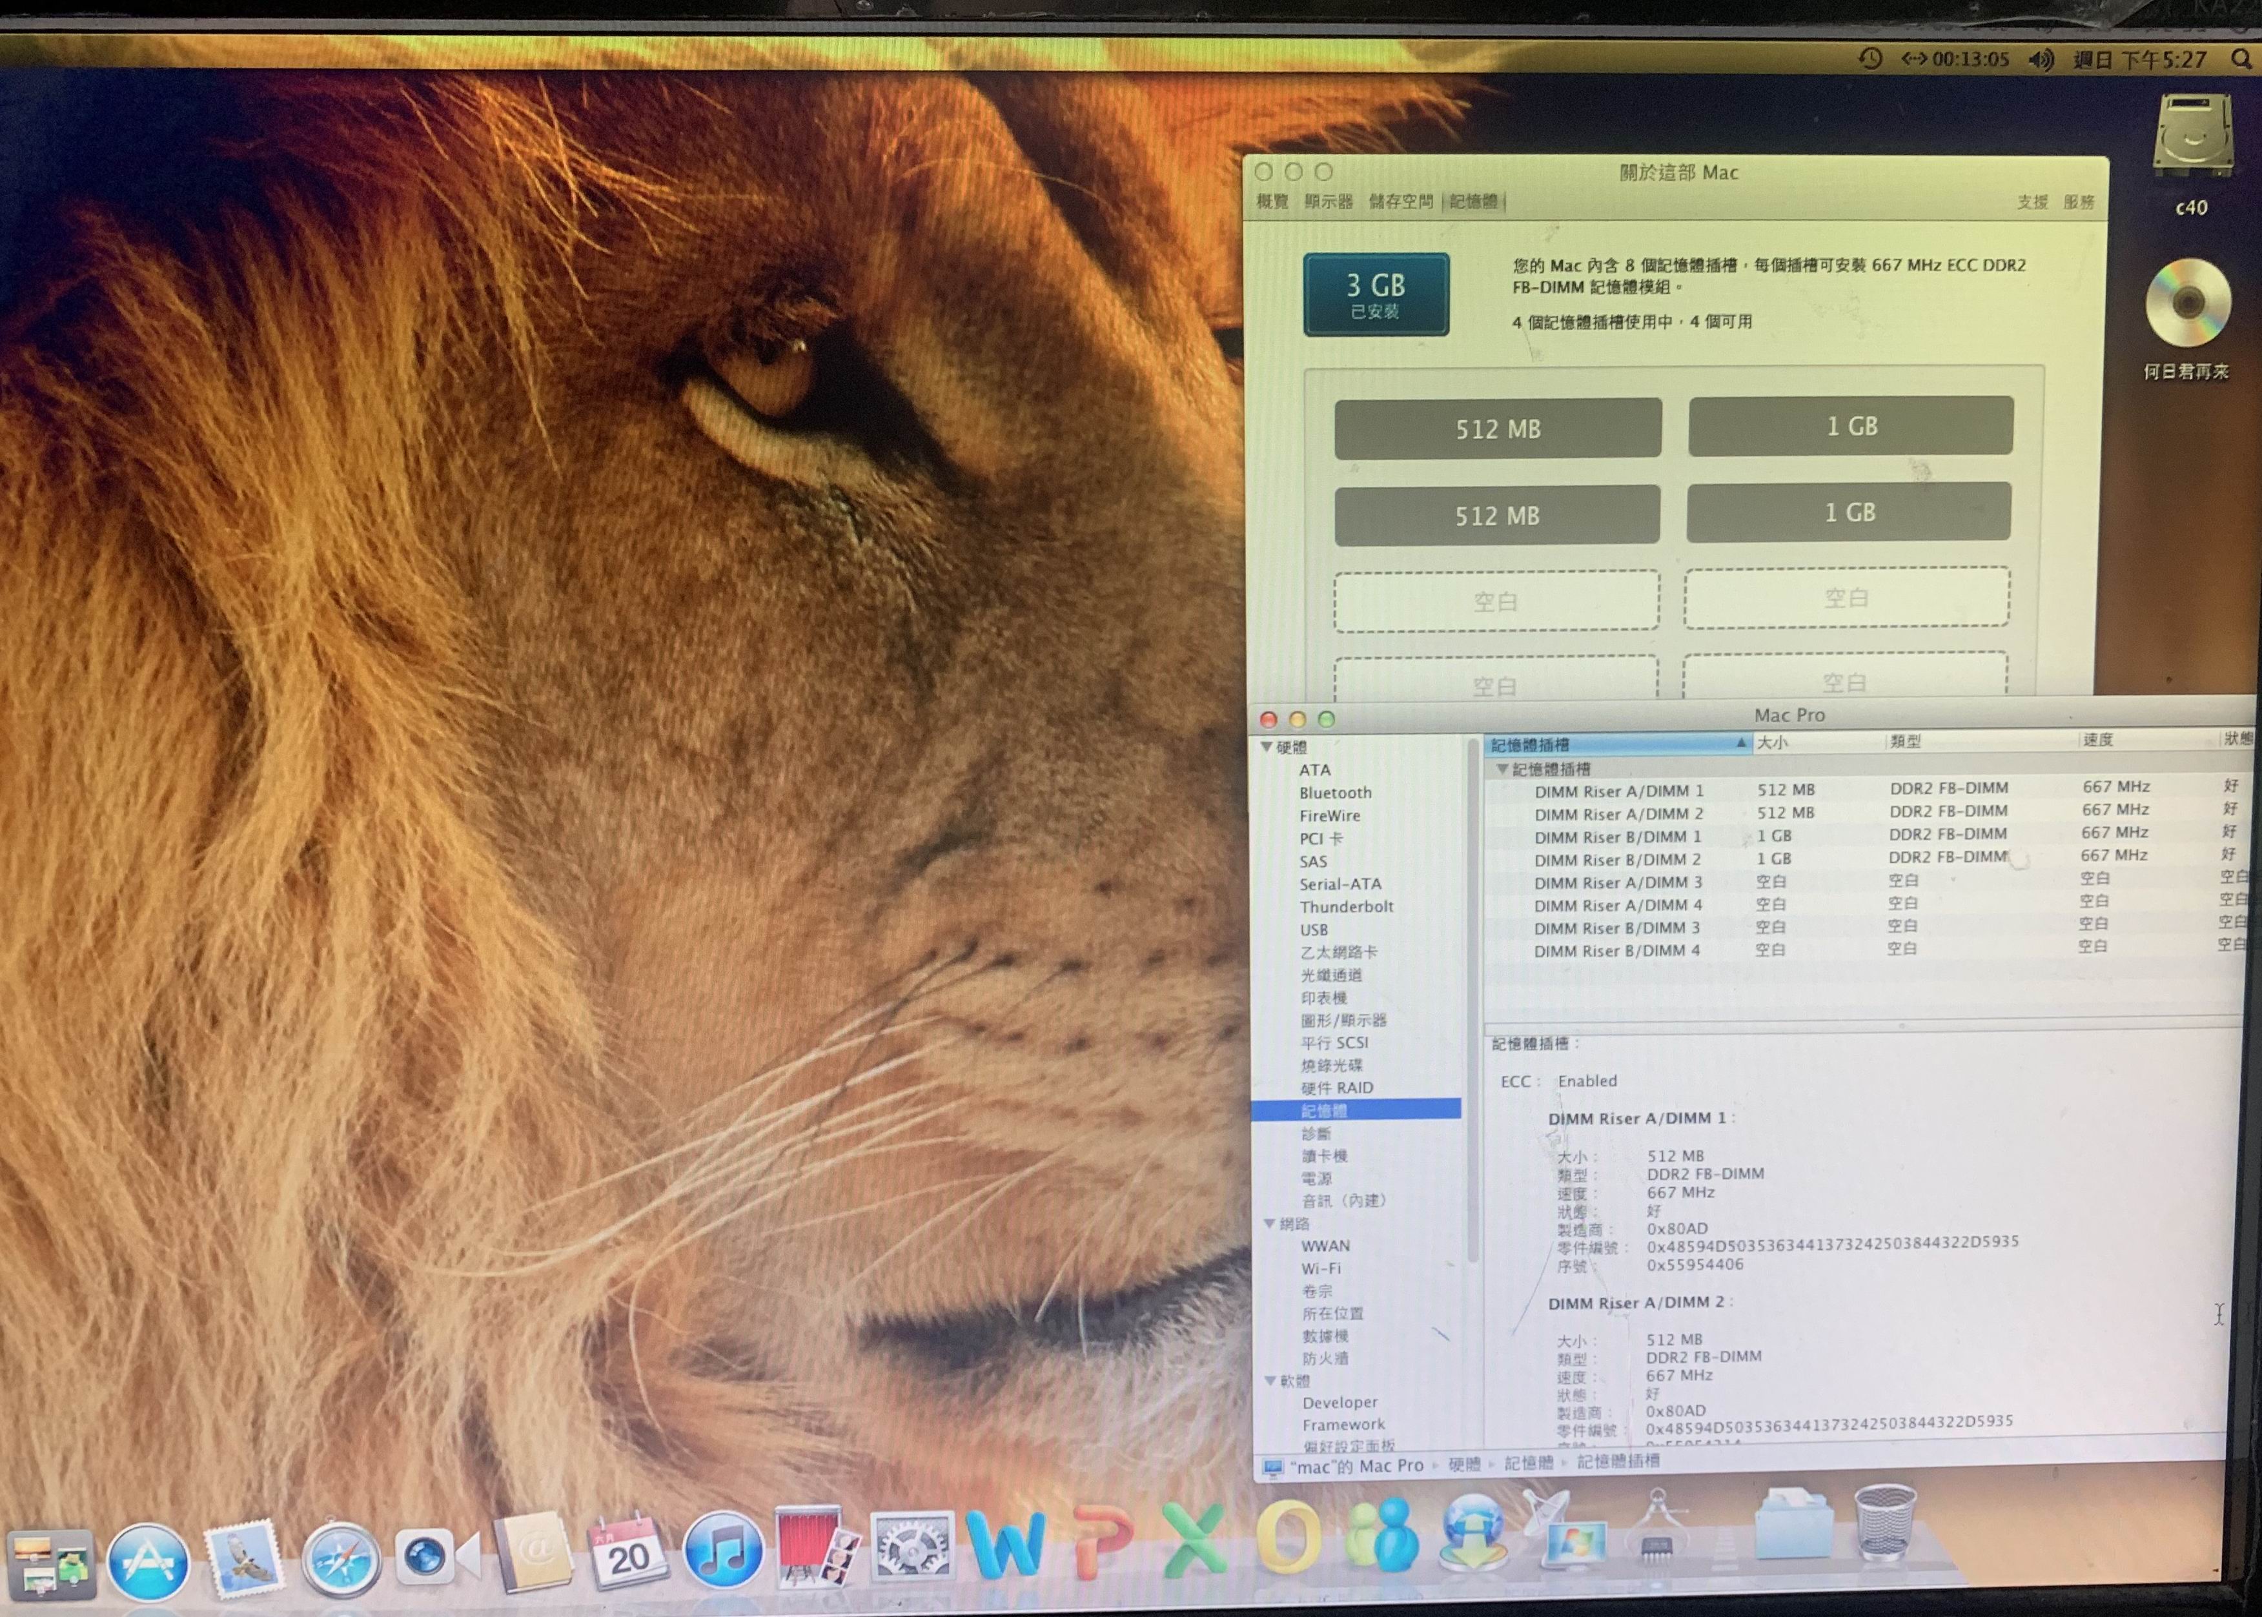Viewport: 2262px width, 1617px height.
Task: Click 硬體 in the bottom path bar
Action: coord(1465,1463)
